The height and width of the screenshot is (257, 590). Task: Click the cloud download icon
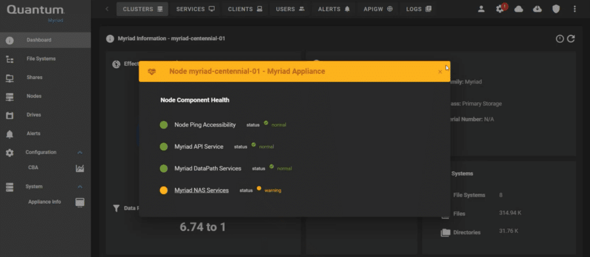(538, 9)
